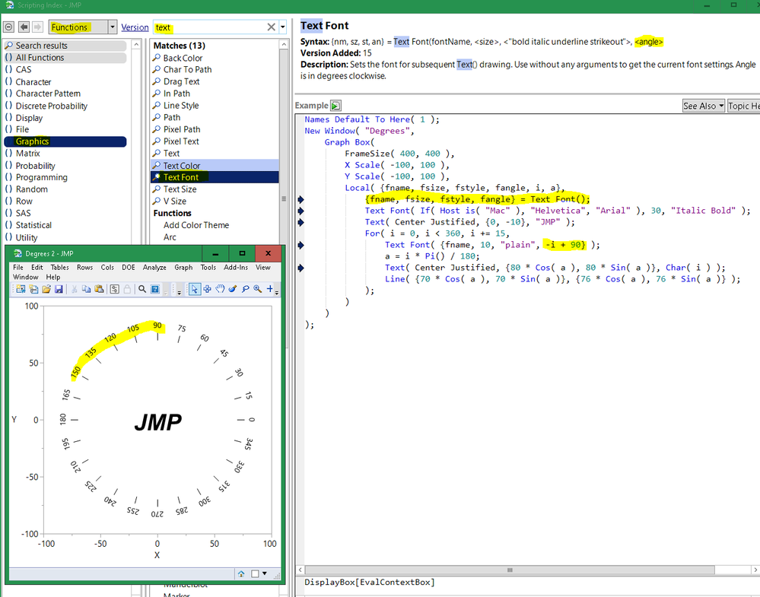Collapse the Scripting Index panel with the minus toggle

(8, 27)
